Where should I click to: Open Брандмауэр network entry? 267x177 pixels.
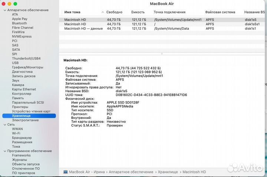click(22, 138)
